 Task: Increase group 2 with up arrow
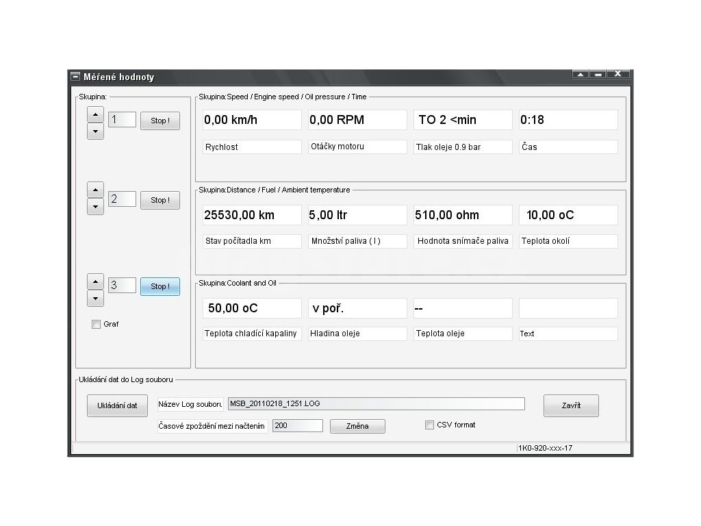pyautogui.click(x=96, y=190)
